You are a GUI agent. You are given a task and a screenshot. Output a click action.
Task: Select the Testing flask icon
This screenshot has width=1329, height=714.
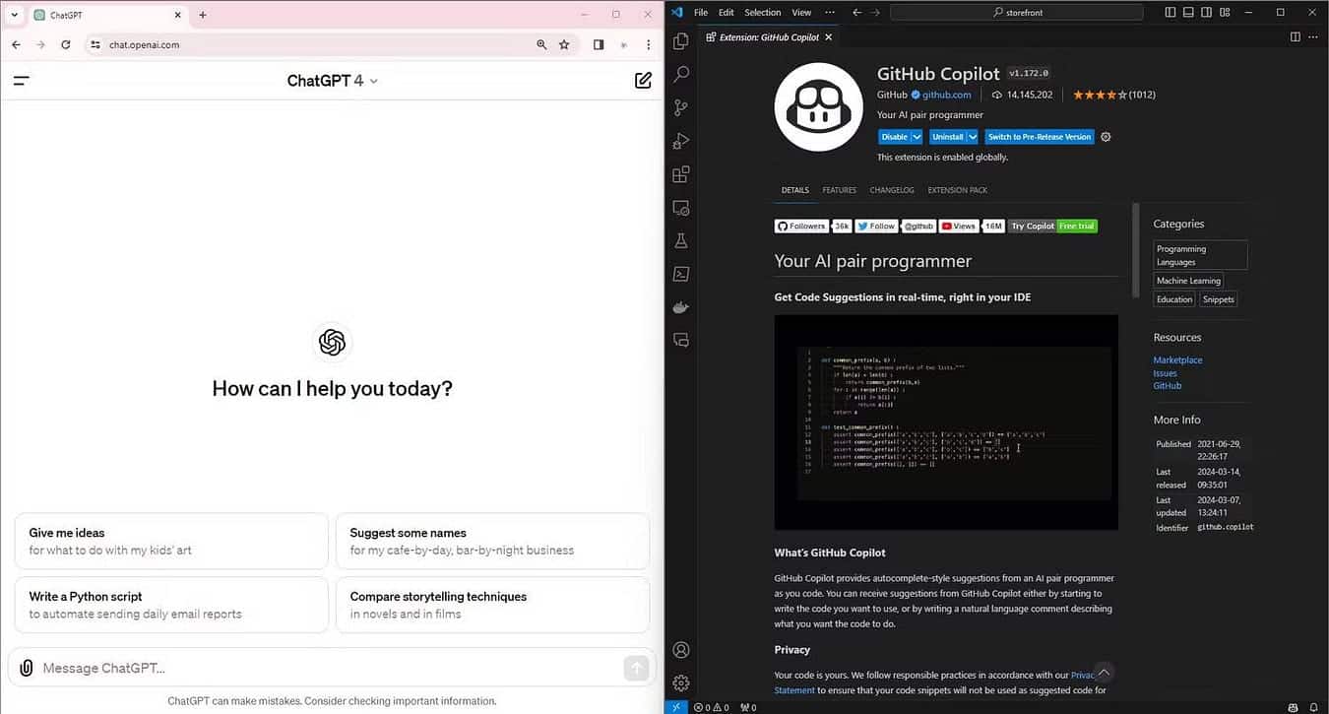click(680, 239)
